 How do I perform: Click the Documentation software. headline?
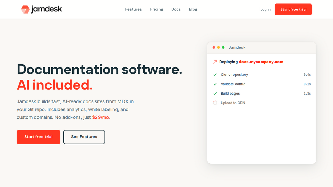tap(100, 69)
